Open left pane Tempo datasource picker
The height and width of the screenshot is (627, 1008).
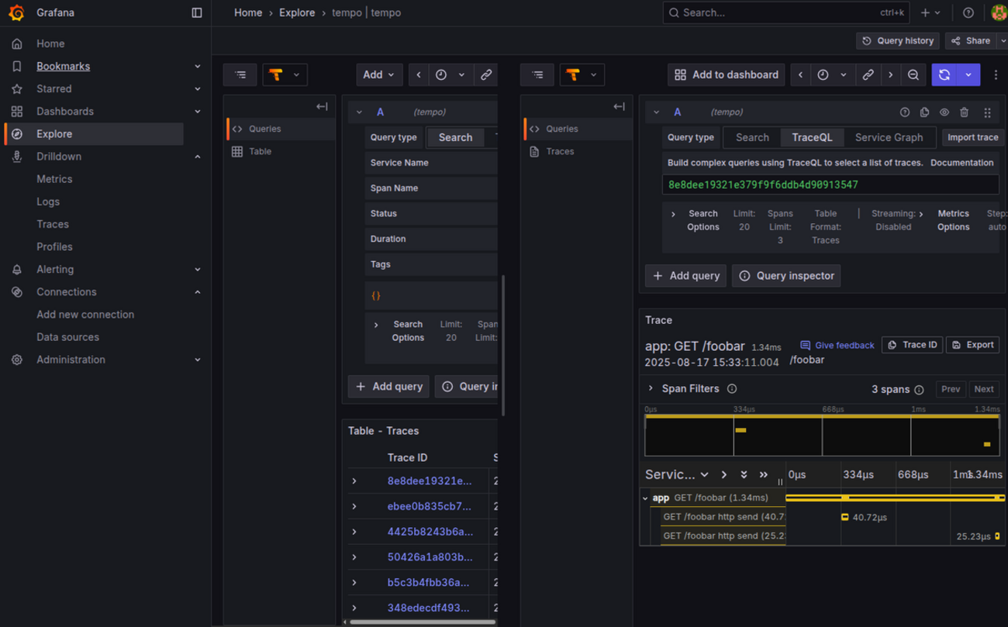click(x=285, y=74)
